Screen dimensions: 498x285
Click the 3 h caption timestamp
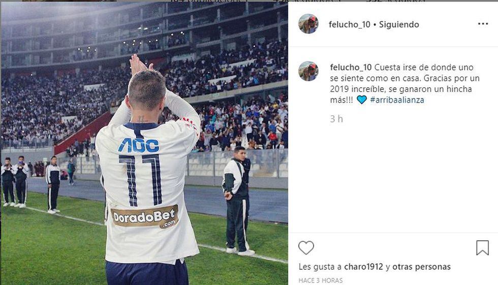pyautogui.click(x=336, y=119)
